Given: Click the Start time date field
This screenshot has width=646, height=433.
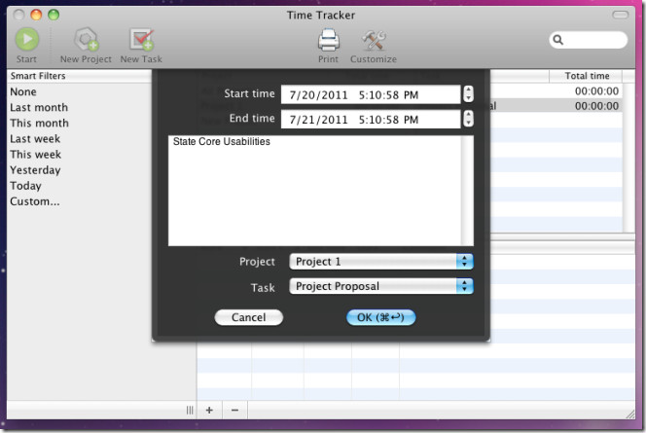Looking at the screenshot, I should (371, 94).
